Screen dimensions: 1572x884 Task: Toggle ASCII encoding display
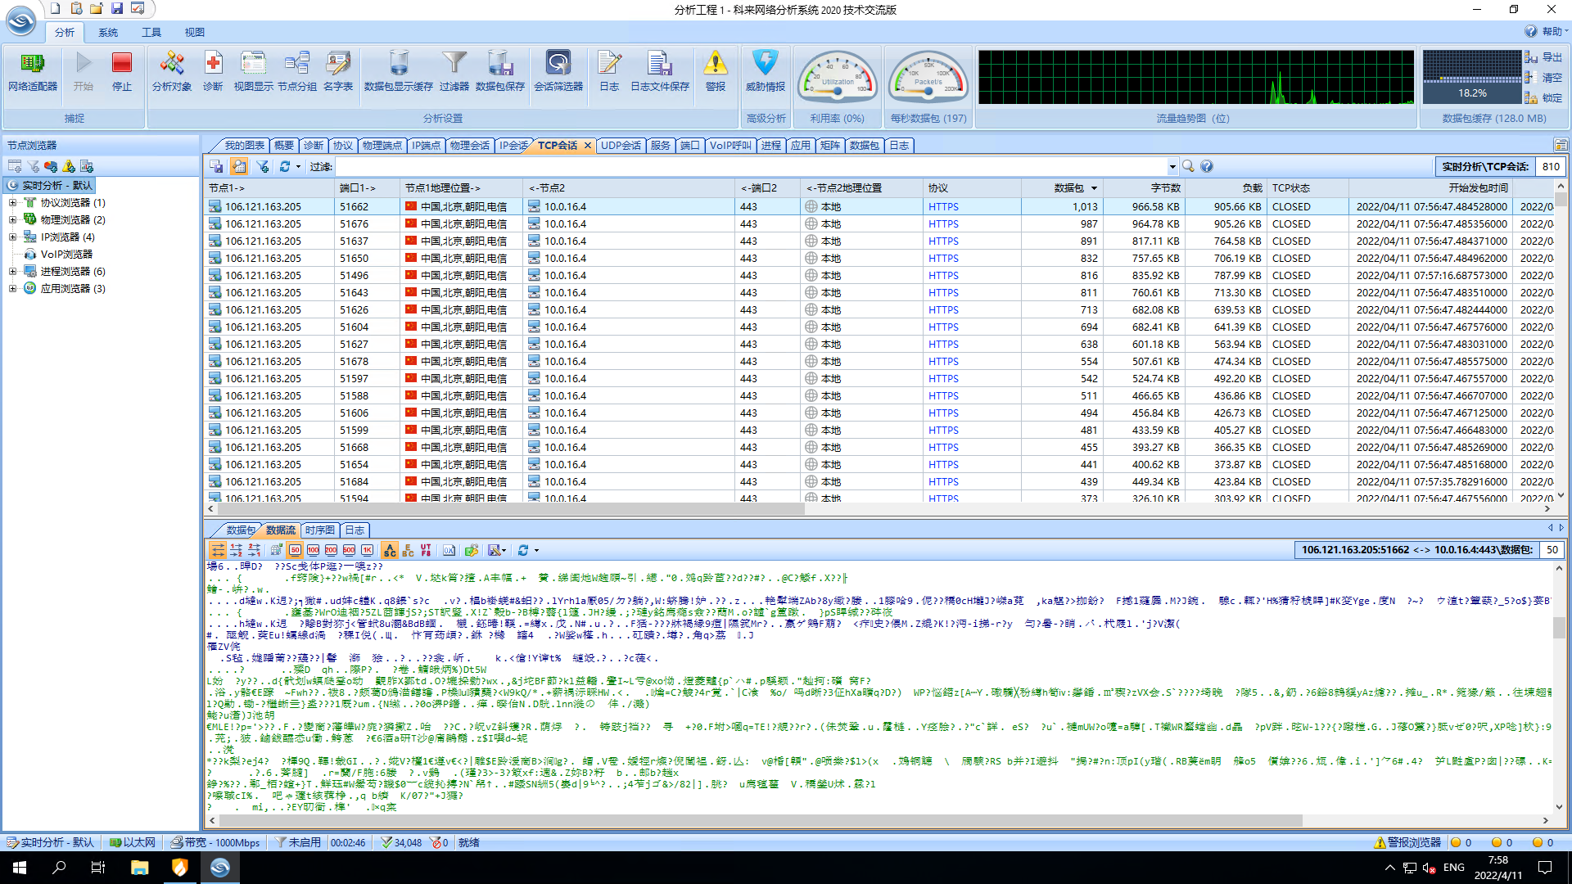390,550
